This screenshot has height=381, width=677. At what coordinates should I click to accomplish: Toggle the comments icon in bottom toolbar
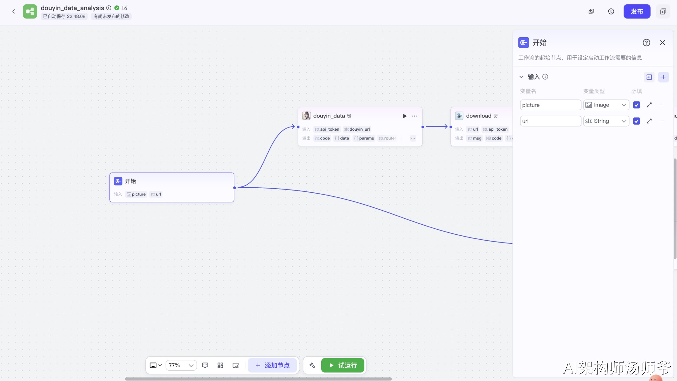tap(205, 365)
